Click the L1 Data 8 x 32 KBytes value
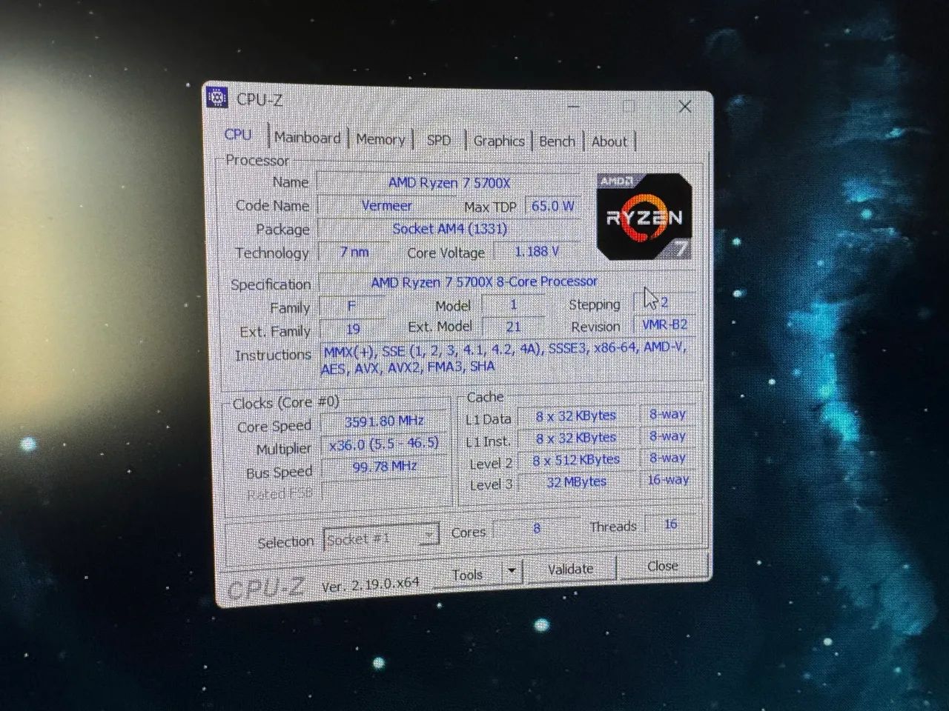Viewport: 949px width, 711px height. 576,416
